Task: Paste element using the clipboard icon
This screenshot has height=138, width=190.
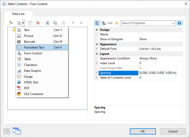Action: point(64,23)
